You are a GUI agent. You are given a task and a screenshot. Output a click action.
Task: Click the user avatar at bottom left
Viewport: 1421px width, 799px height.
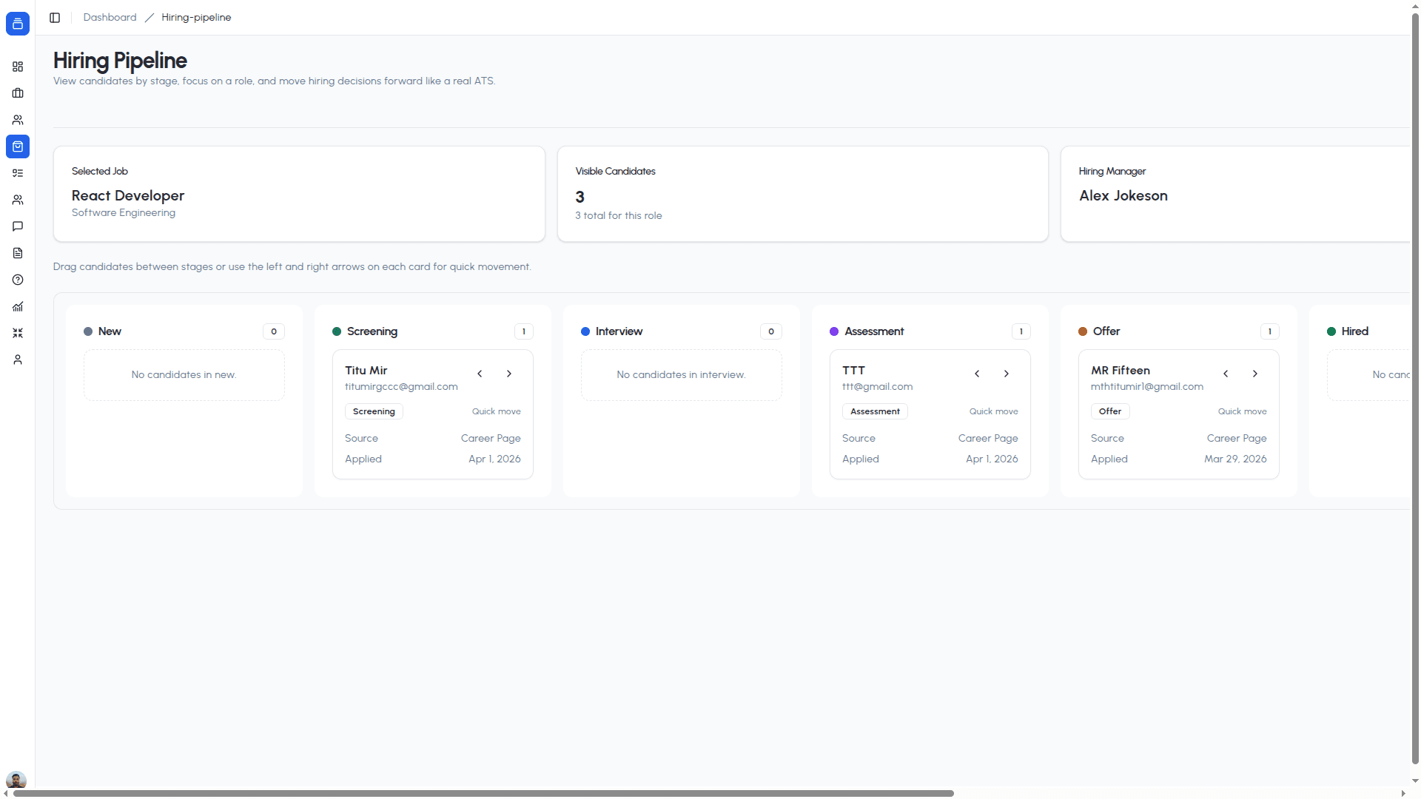point(16,780)
